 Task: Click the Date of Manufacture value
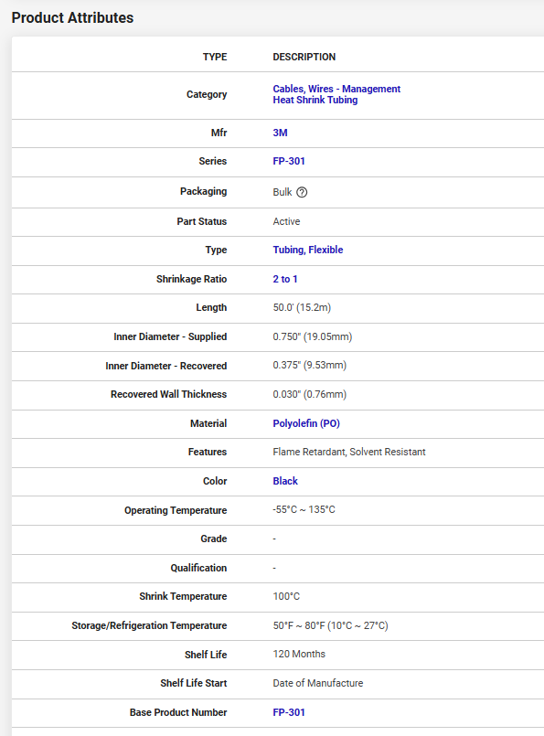tap(318, 684)
